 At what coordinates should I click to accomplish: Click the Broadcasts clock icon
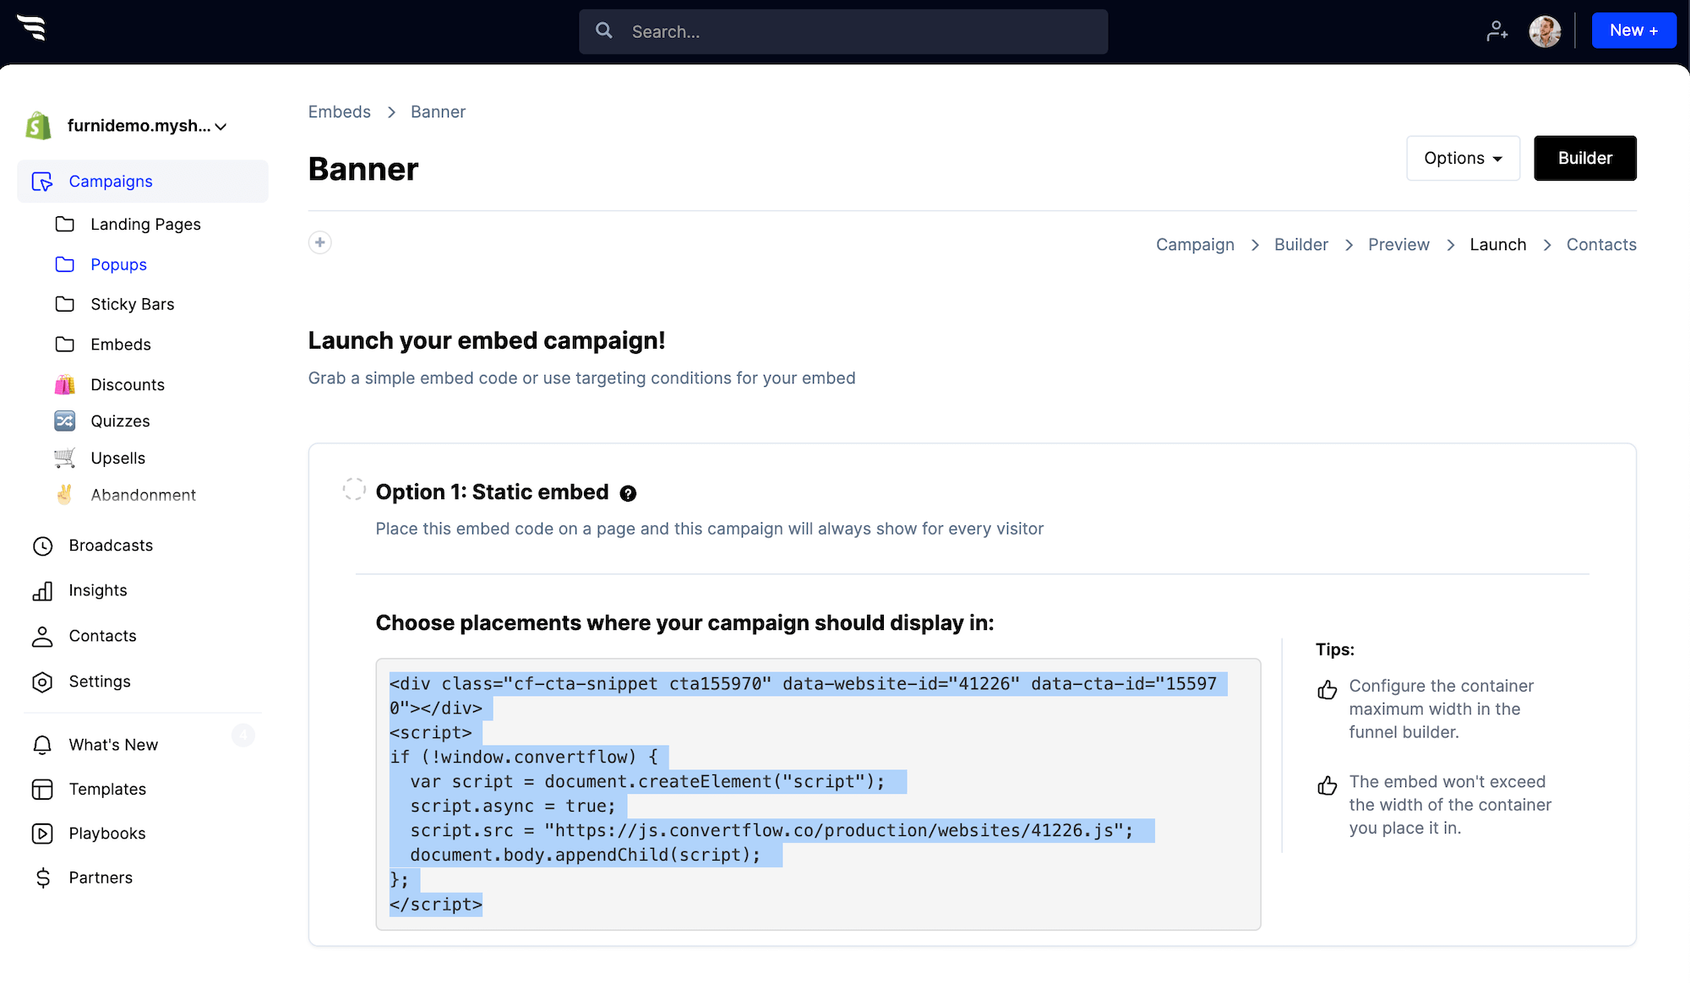42,546
